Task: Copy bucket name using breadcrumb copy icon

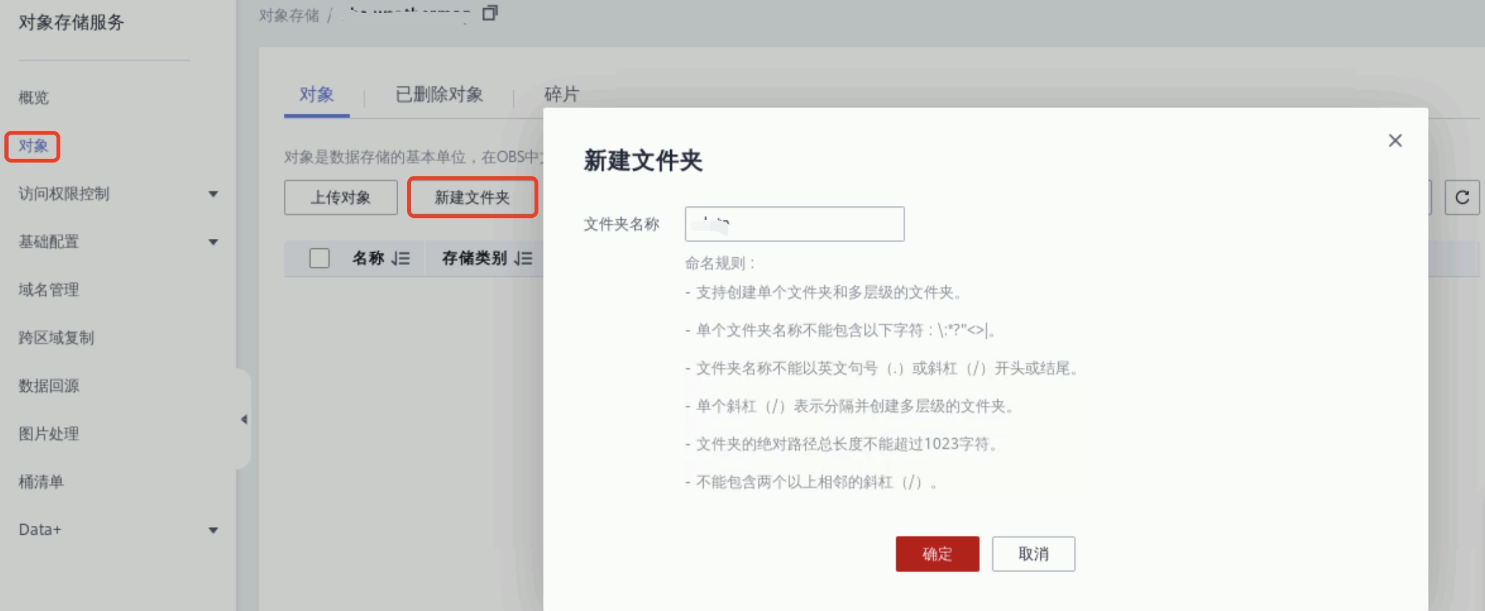Action: (x=490, y=13)
